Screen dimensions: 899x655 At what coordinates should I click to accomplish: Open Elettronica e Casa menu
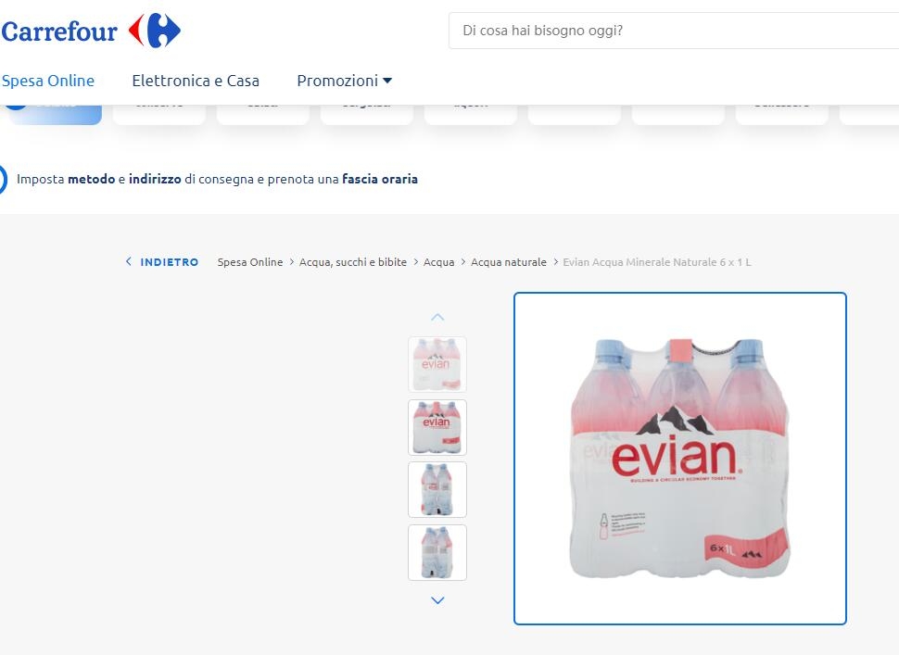point(196,81)
